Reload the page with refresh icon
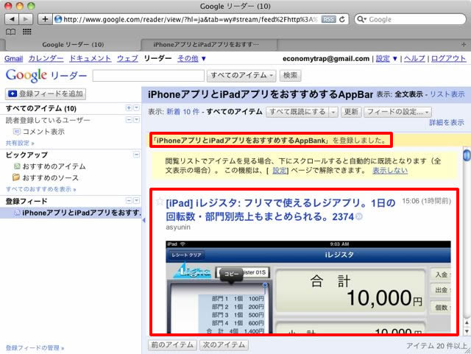The image size is (471, 354). pyautogui.click(x=341, y=19)
